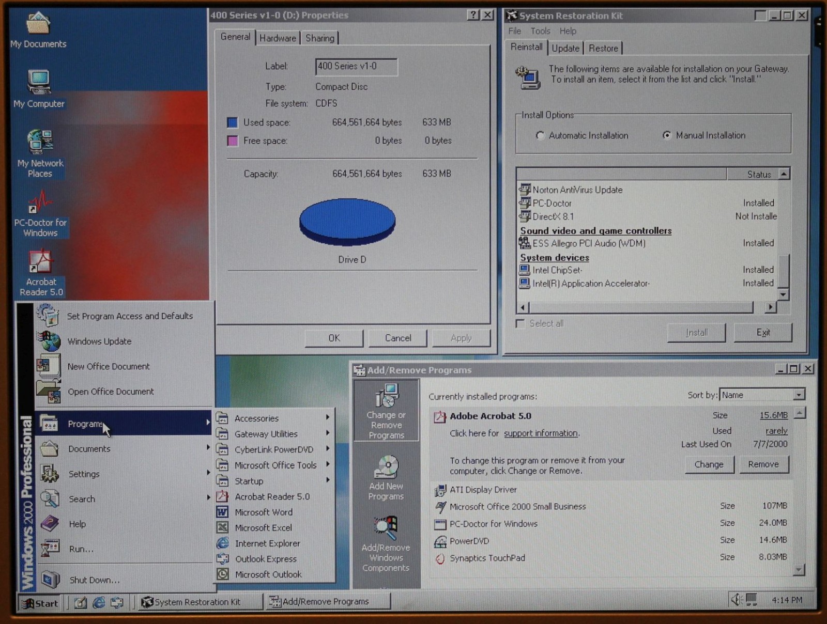
Task: Toggle the Select all checkbox
Action: click(x=520, y=323)
